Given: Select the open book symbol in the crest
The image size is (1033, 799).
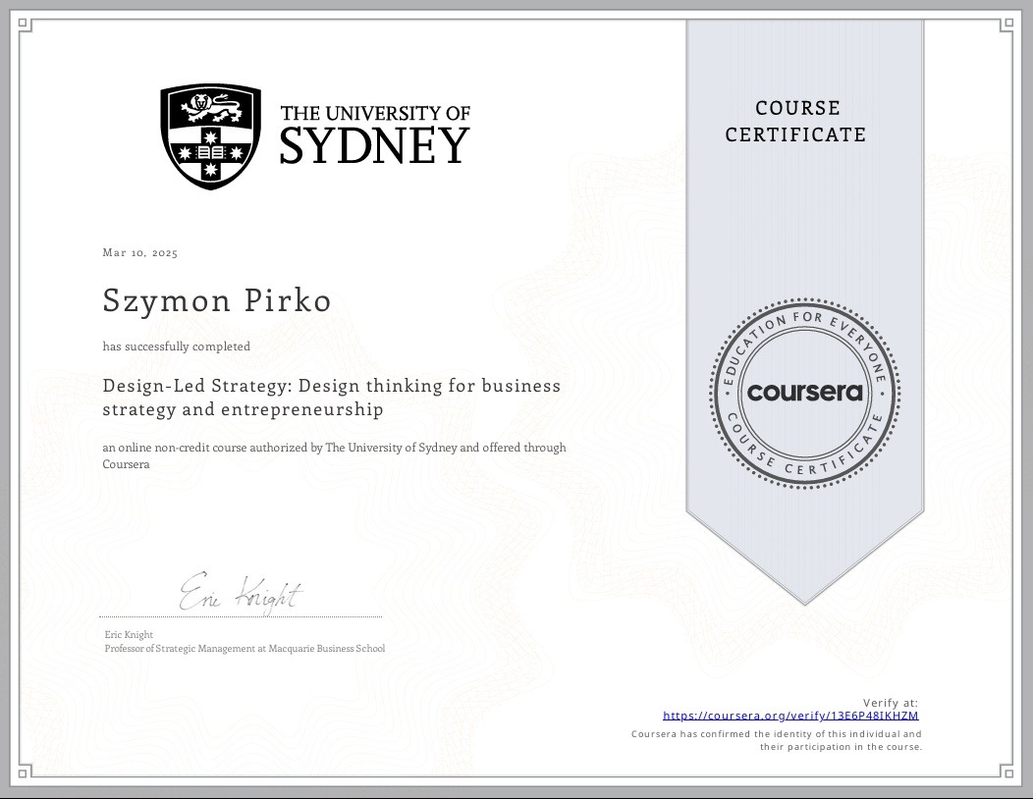Looking at the screenshot, I should pos(211,152).
